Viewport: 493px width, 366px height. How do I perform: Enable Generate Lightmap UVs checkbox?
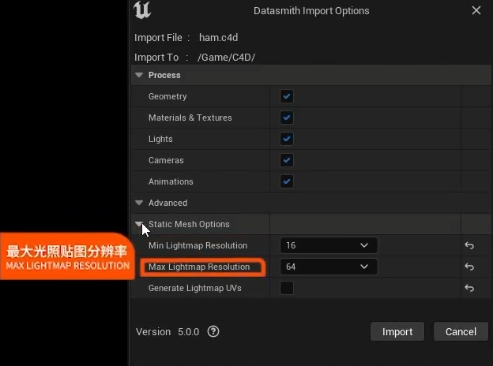click(x=287, y=288)
